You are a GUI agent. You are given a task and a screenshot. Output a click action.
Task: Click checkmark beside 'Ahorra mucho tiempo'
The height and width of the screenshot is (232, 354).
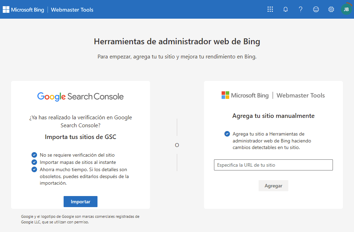click(34, 169)
